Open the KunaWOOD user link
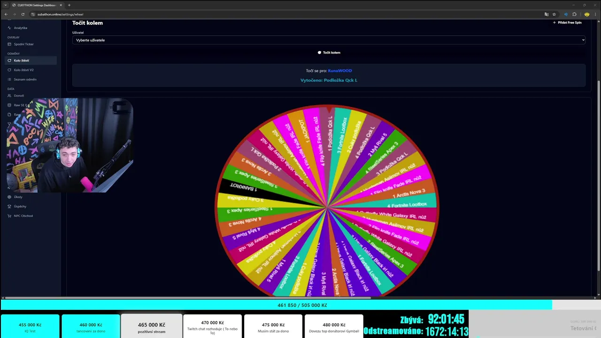Screen dimensions: 601x338 click(340, 71)
